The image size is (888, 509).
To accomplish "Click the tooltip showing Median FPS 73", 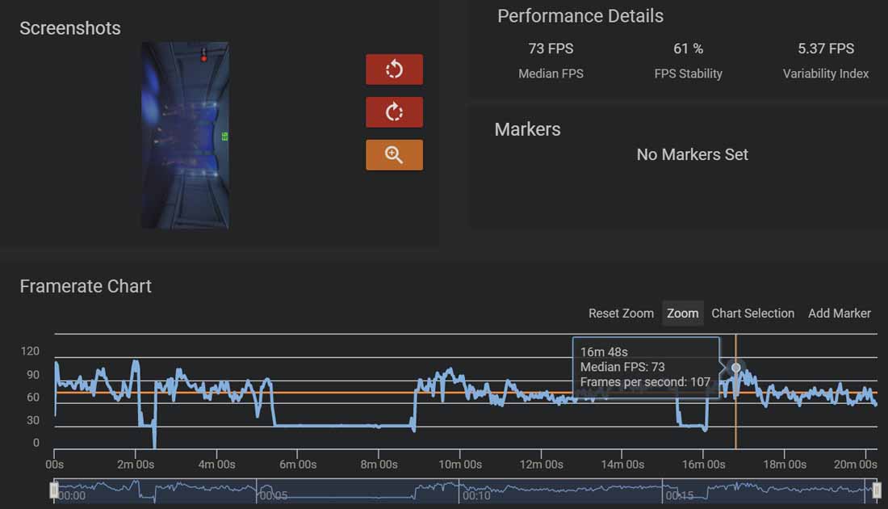I will point(646,366).
